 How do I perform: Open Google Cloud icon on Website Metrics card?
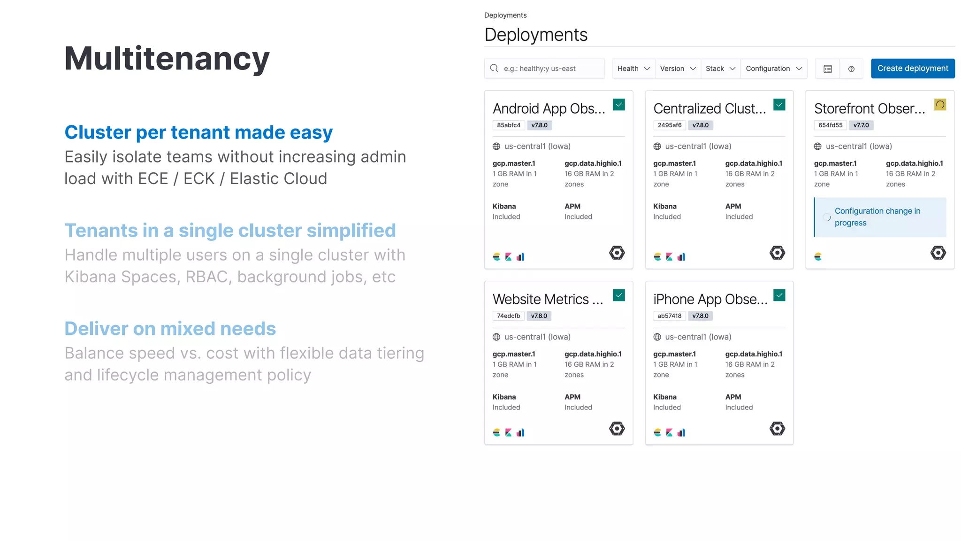point(617,428)
